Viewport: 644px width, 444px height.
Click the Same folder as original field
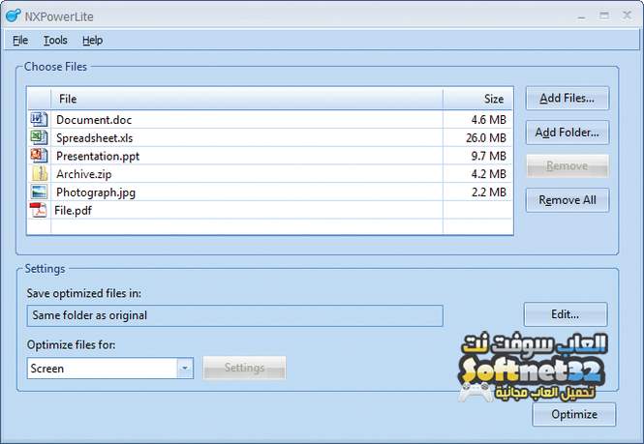pyautogui.click(x=235, y=315)
